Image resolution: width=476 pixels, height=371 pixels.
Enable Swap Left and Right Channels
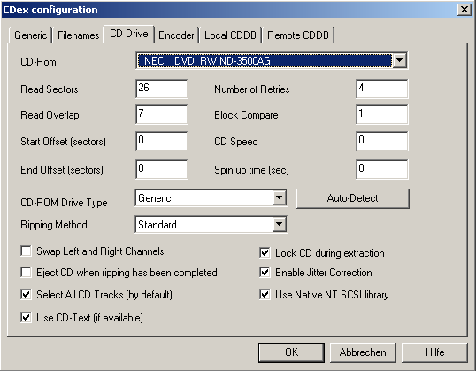click(x=27, y=251)
